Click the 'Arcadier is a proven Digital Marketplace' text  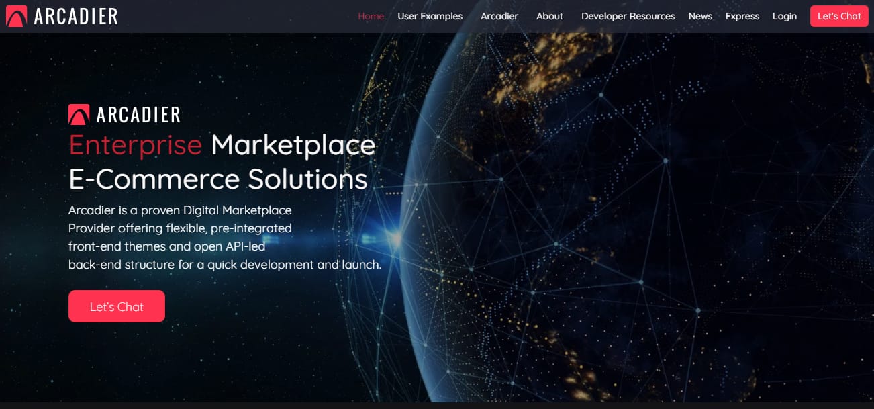tap(180, 210)
